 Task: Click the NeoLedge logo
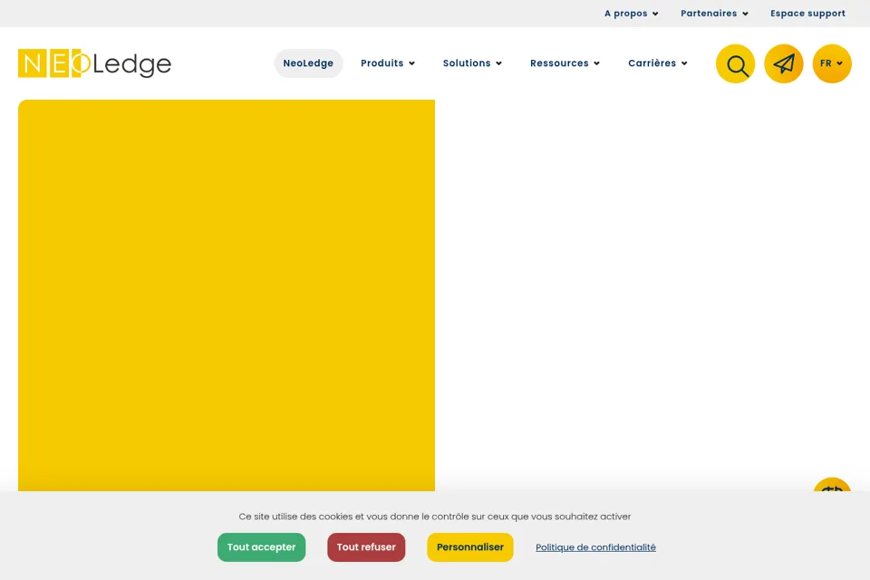(x=94, y=63)
